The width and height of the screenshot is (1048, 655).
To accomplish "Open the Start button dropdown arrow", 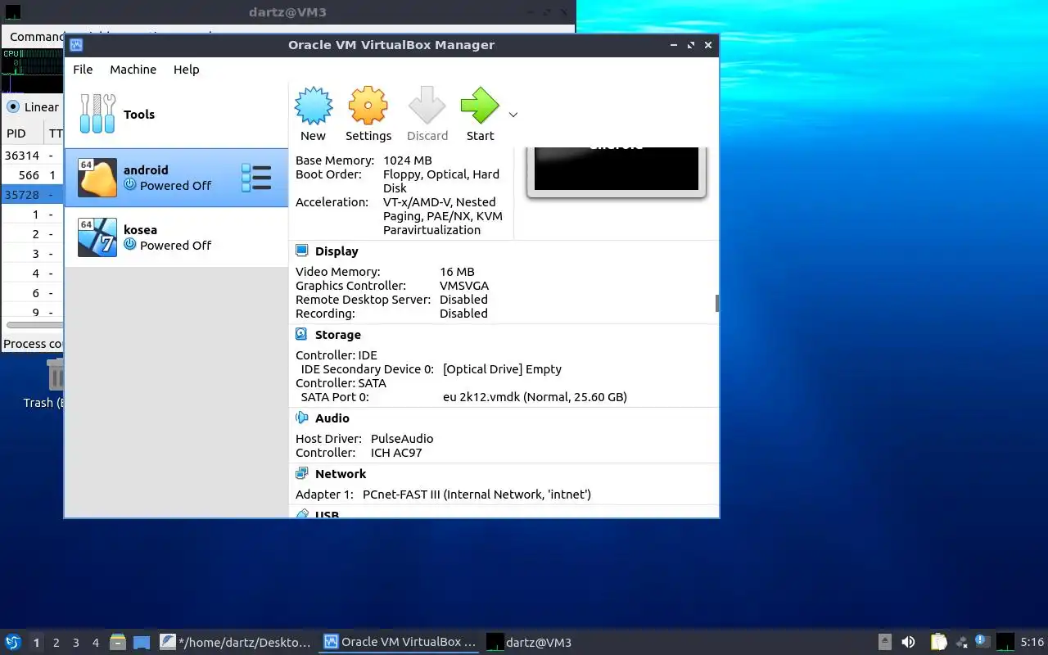I will (513, 115).
